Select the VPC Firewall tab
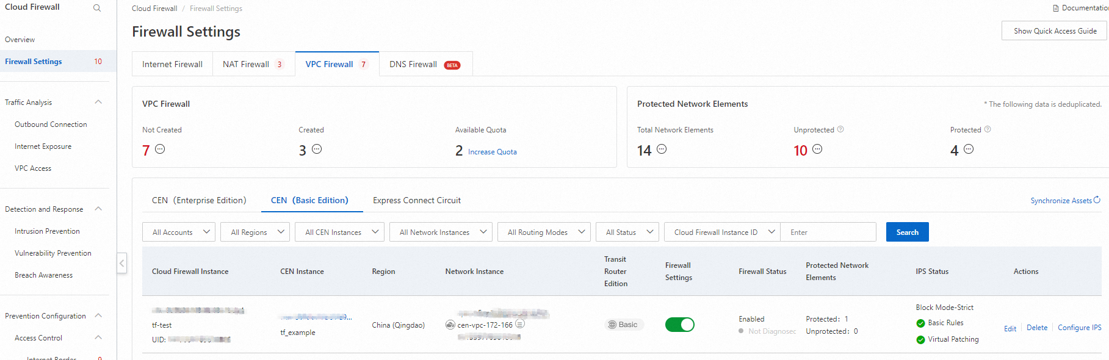 pos(337,64)
